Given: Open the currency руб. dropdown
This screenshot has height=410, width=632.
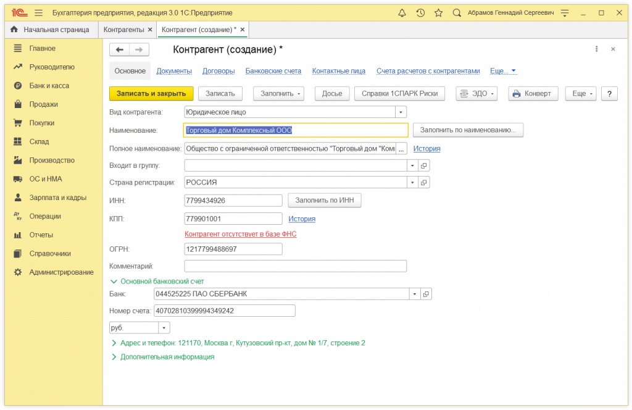Looking at the screenshot, I should coord(164,328).
